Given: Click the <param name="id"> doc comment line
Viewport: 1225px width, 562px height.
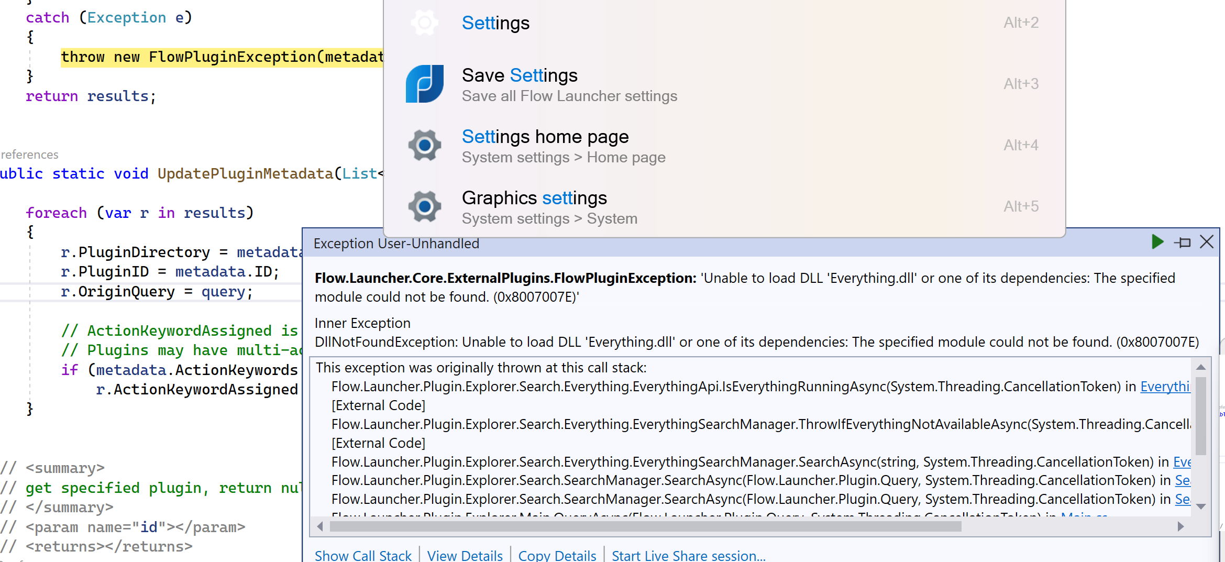Looking at the screenshot, I should (x=123, y=527).
